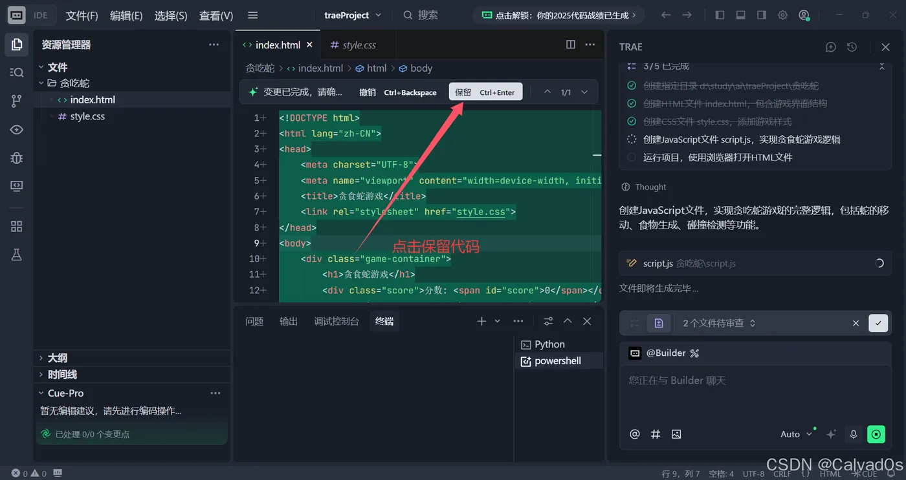Click the script.js file card in chat
Image resolution: width=906 pixels, height=480 pixels.
coord(755,263)
